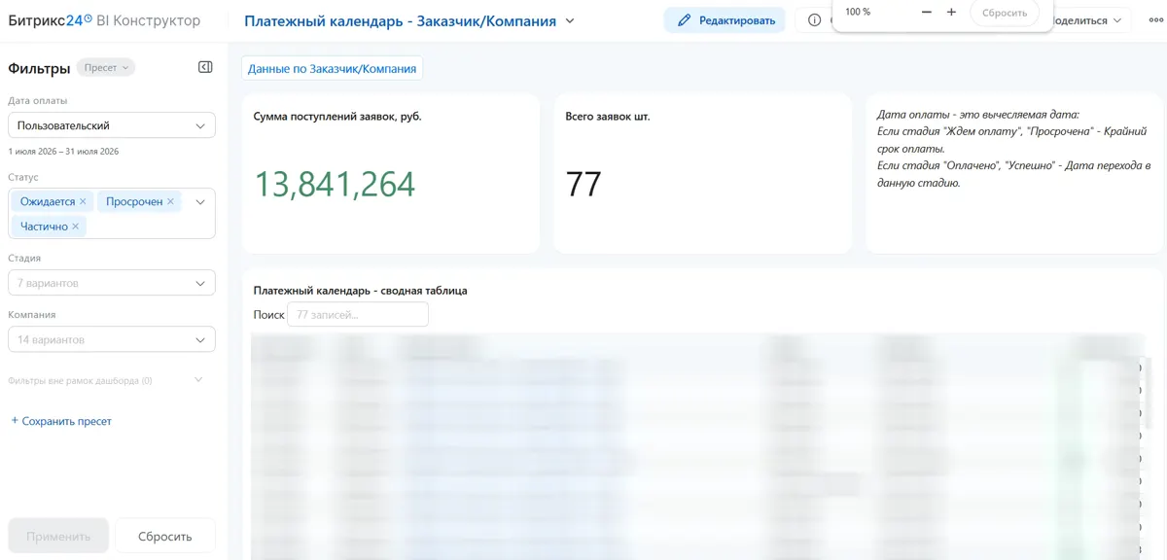Click the info circle icon in header
This screenshot has height=560, width=1167.
[814, 20]
